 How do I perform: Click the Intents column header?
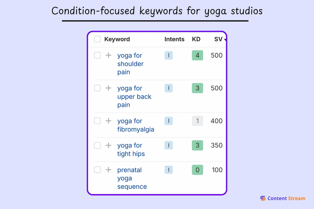click(x=174, y=39)
